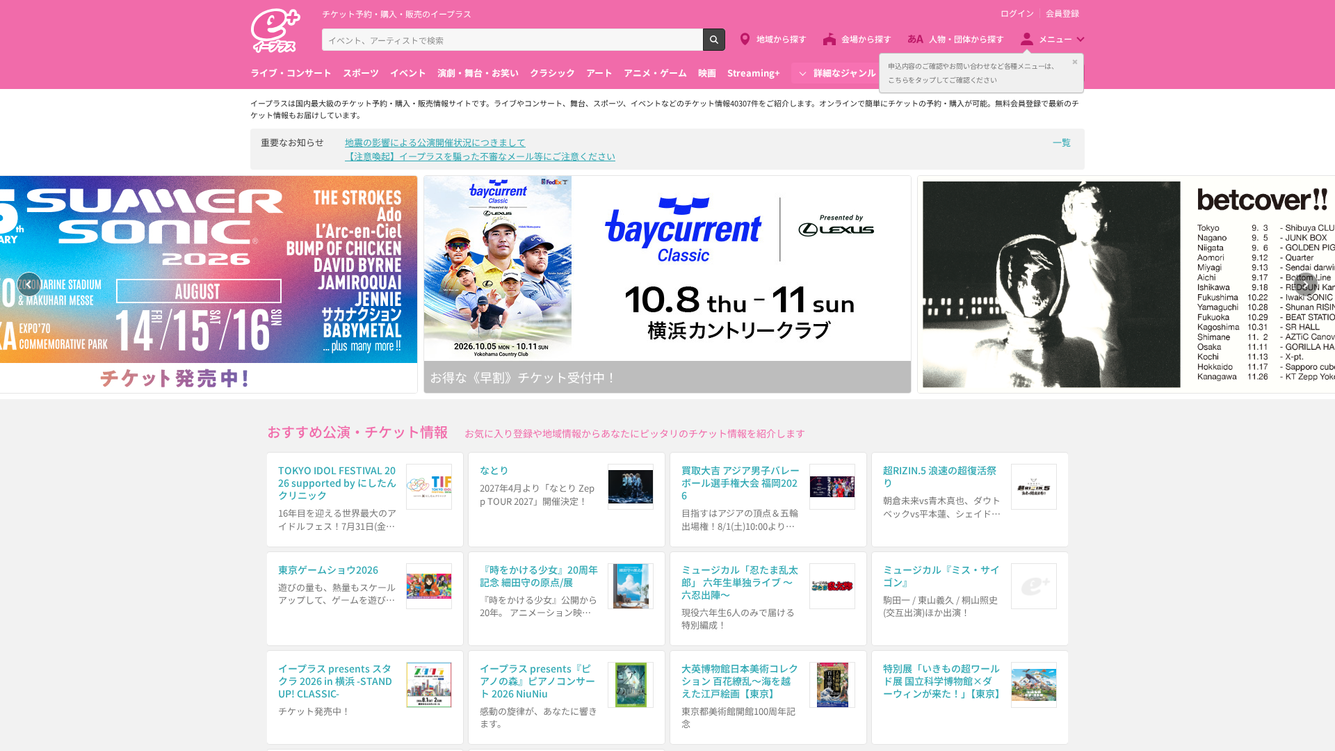Open TOKYO IDOL FESTIVAL 2026 title link
This screenshot has height=751, width=1335.
click(337, 483)
